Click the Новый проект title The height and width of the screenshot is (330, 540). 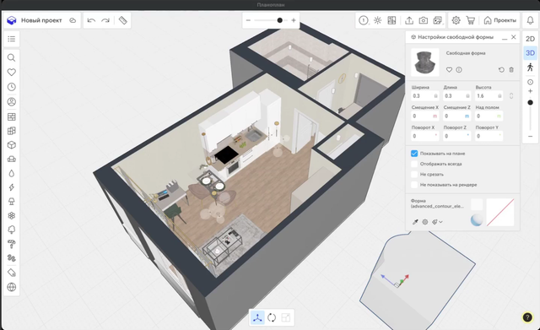click(41, 20)
